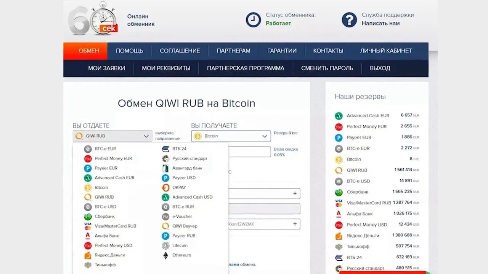488x274 pixels.
Task: Select Perfect Money EUR icon in dropdown list
Action: pos(88,159)
